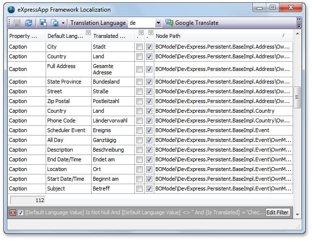This screenshot has width=312, height=241.
Task: Select the Postleitzahl translated cell
Action: (113, 101)
